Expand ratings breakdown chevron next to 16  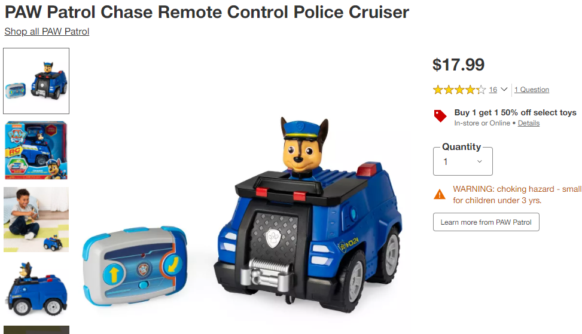504,90
